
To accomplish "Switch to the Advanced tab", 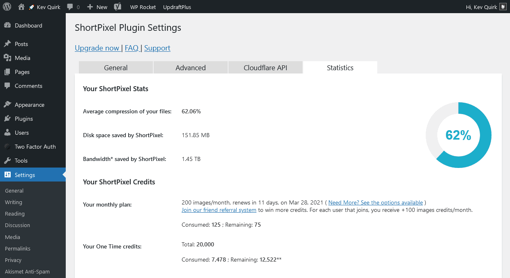I will (x=190, y=68).
